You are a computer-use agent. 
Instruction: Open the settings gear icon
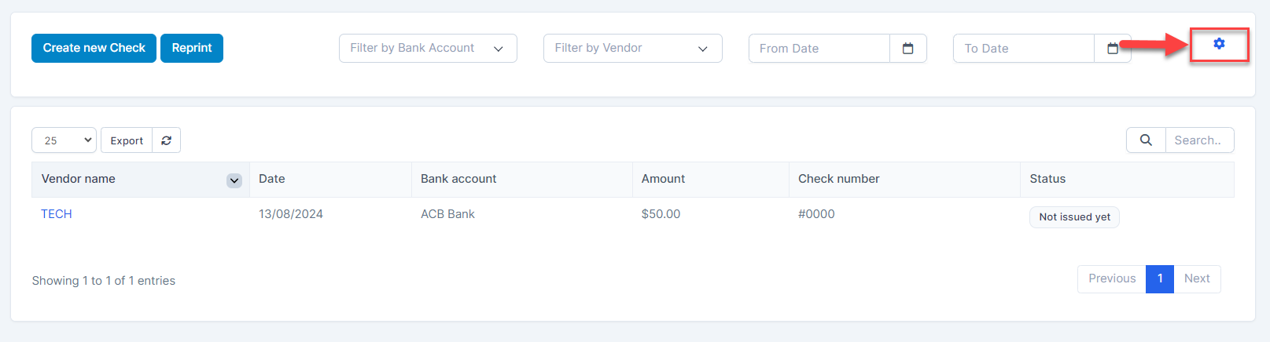[1219, 45]
